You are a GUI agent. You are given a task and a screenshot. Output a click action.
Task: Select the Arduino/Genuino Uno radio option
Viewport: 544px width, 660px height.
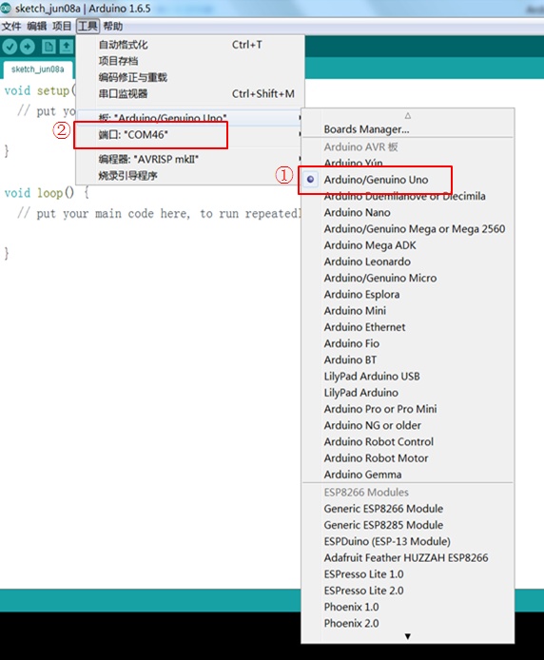click(x=408, y=180)
